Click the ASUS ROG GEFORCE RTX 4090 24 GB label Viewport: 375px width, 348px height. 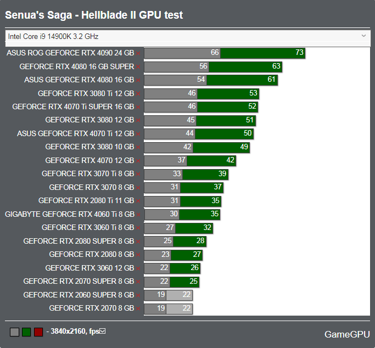coord(70,53)
